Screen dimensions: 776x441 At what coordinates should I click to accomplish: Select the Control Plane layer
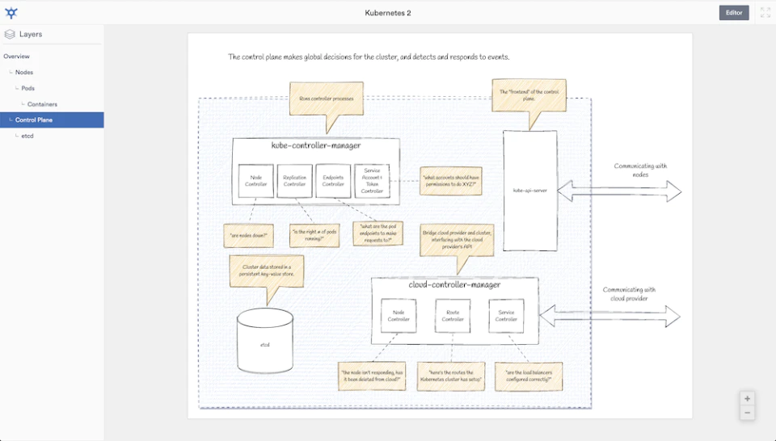click(52, 120)
